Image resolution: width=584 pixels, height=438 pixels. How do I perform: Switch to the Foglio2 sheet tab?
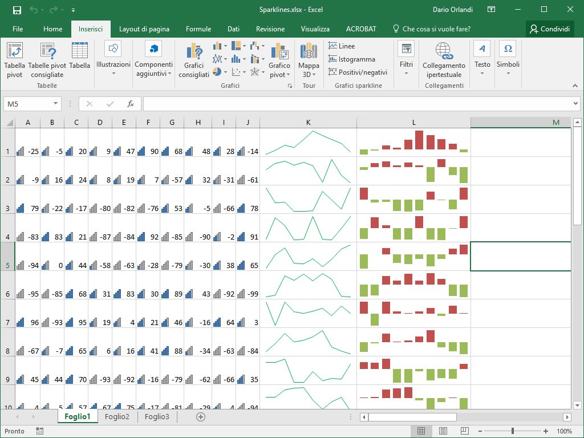pyautogui.click(x=117, y=417)
